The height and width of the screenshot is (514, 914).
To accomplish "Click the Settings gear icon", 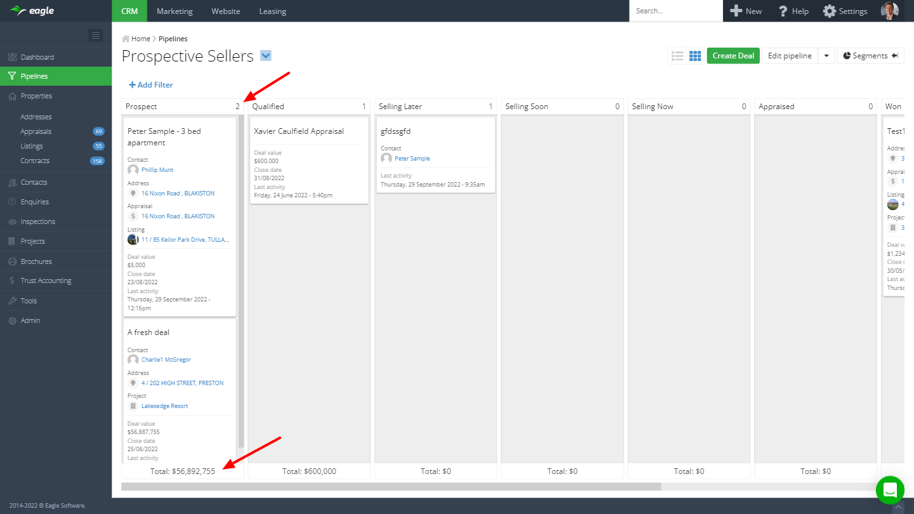I will point(829,11).
